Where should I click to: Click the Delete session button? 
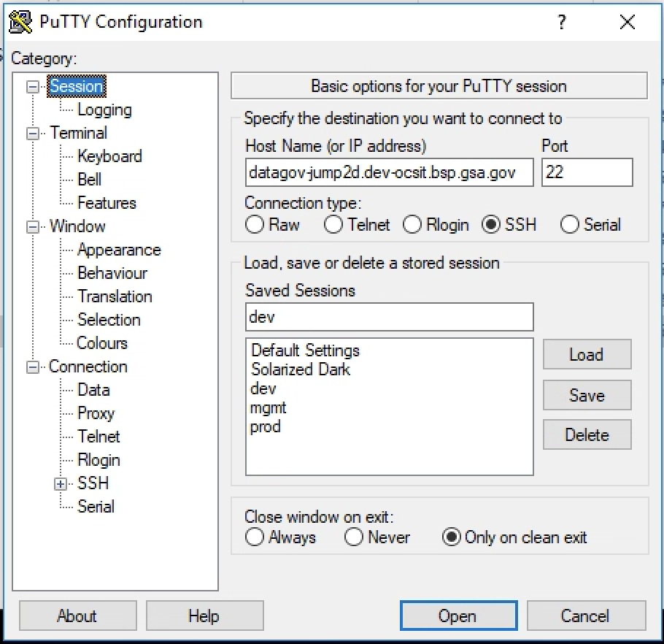(587, 434)
